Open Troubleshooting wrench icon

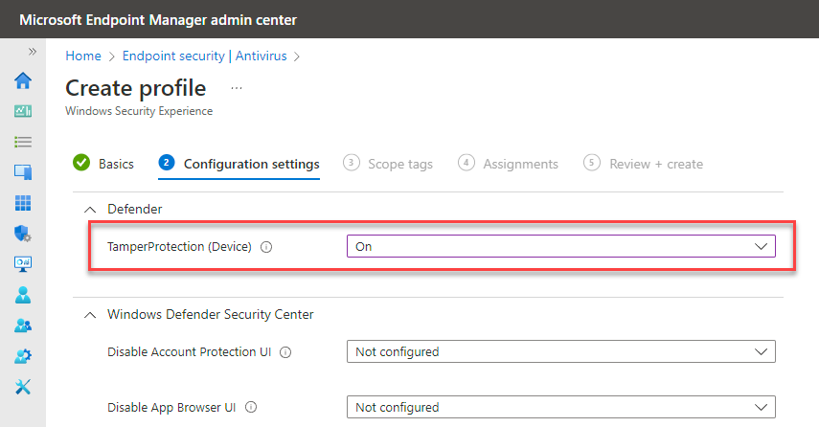click(23, 387)
